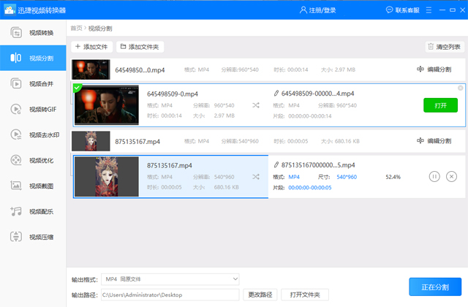Click the 52.4% progress indicator
Screen dimensions: 468x307
point(393,177)
